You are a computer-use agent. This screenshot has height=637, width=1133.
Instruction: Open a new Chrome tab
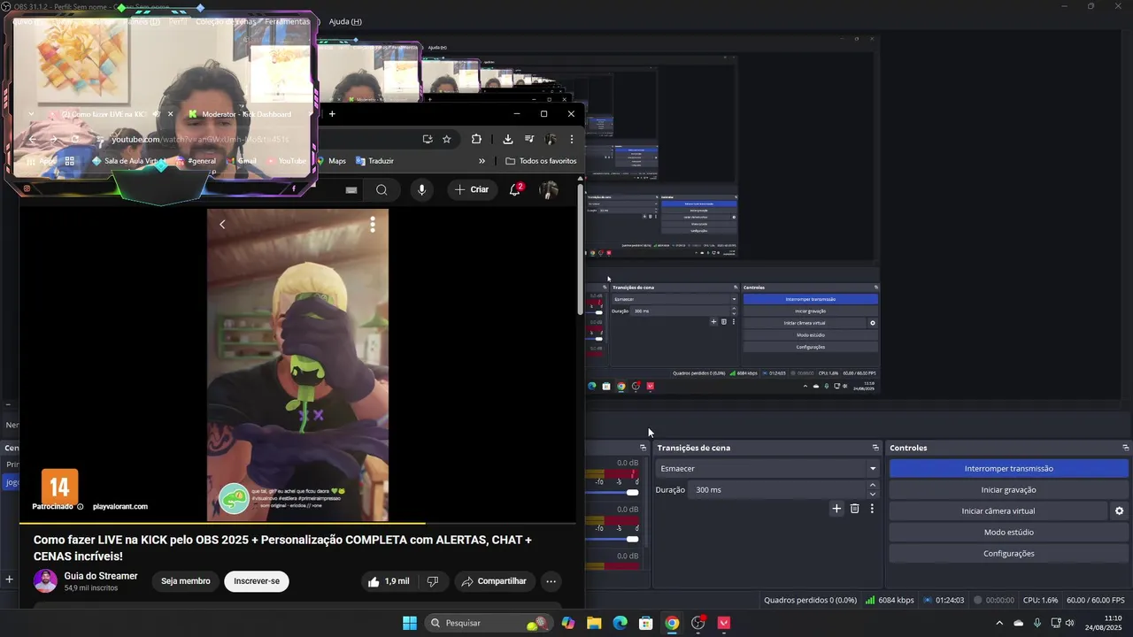click(332, 113)
